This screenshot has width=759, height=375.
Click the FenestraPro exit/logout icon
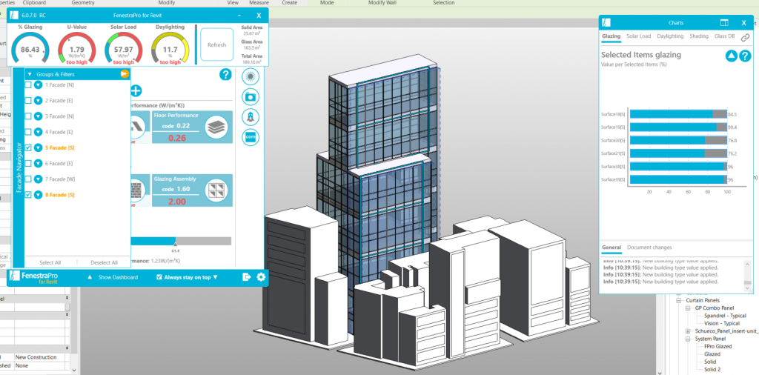pyautogui.click(x=247, y=276)
